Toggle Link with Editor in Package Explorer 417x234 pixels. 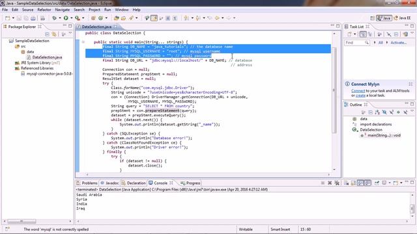click(x=54, y=34)
